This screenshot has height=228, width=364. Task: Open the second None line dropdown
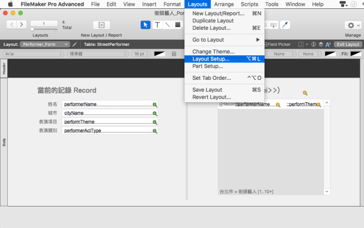point(310,54)
